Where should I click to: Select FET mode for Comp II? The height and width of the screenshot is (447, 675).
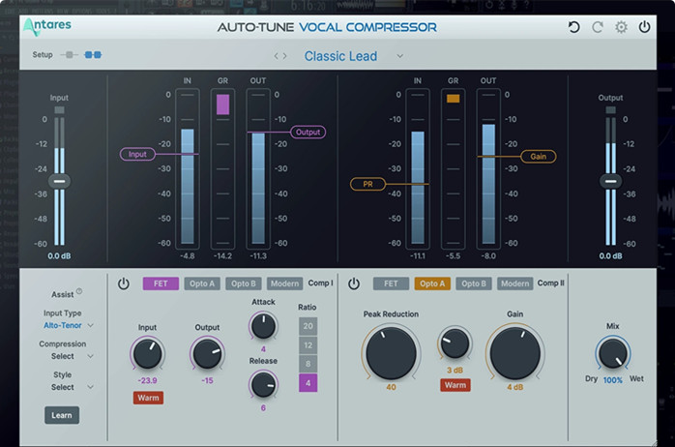coord(391,283)
